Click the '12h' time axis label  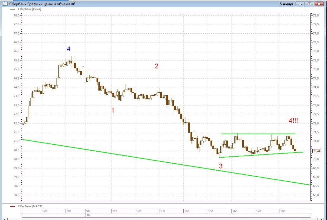coord(138,211)
